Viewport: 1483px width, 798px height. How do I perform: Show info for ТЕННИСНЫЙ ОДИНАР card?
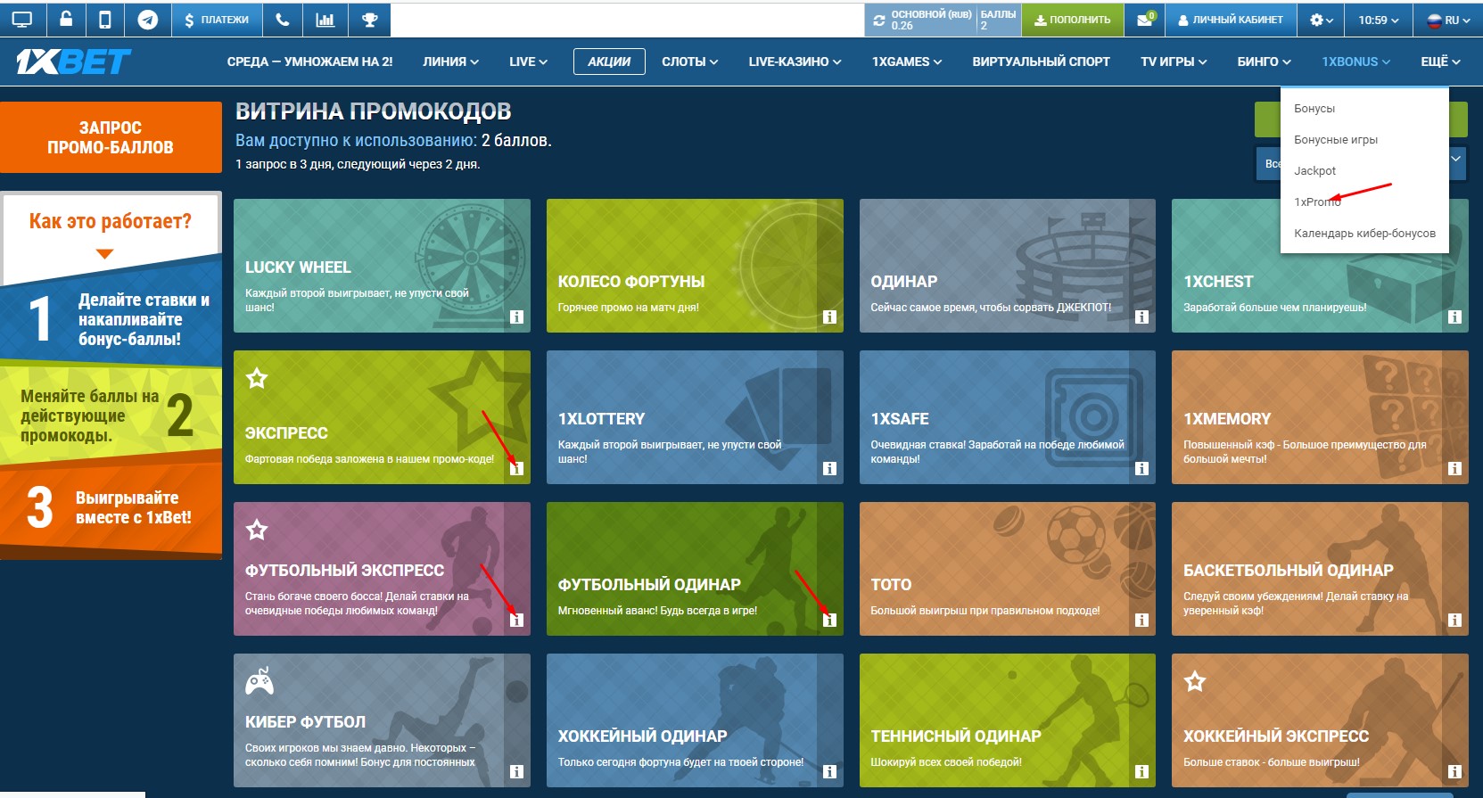pyautogui.click(x=1141, y=771)
